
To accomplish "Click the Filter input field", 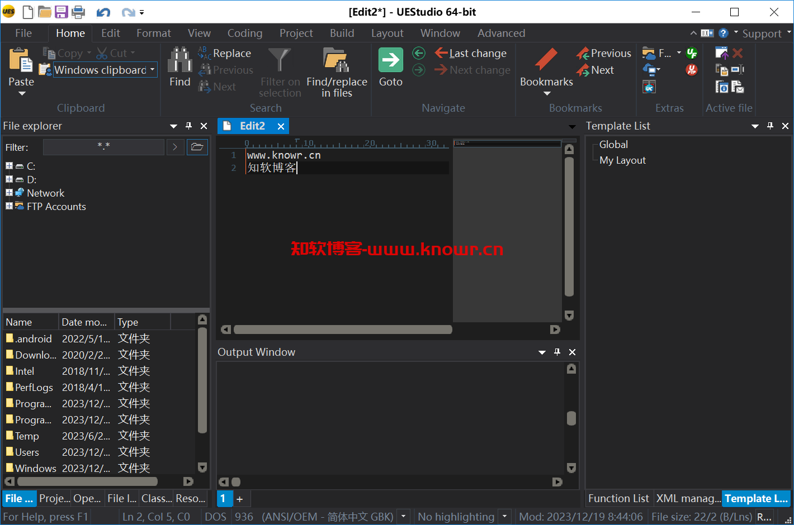I will point(103,147).
